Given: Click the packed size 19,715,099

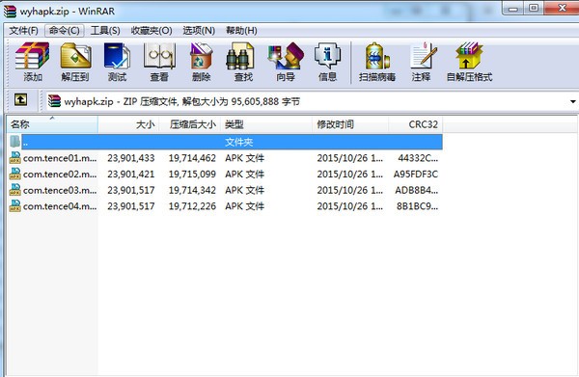Looking at the screenshot, I should click(192, 175).
